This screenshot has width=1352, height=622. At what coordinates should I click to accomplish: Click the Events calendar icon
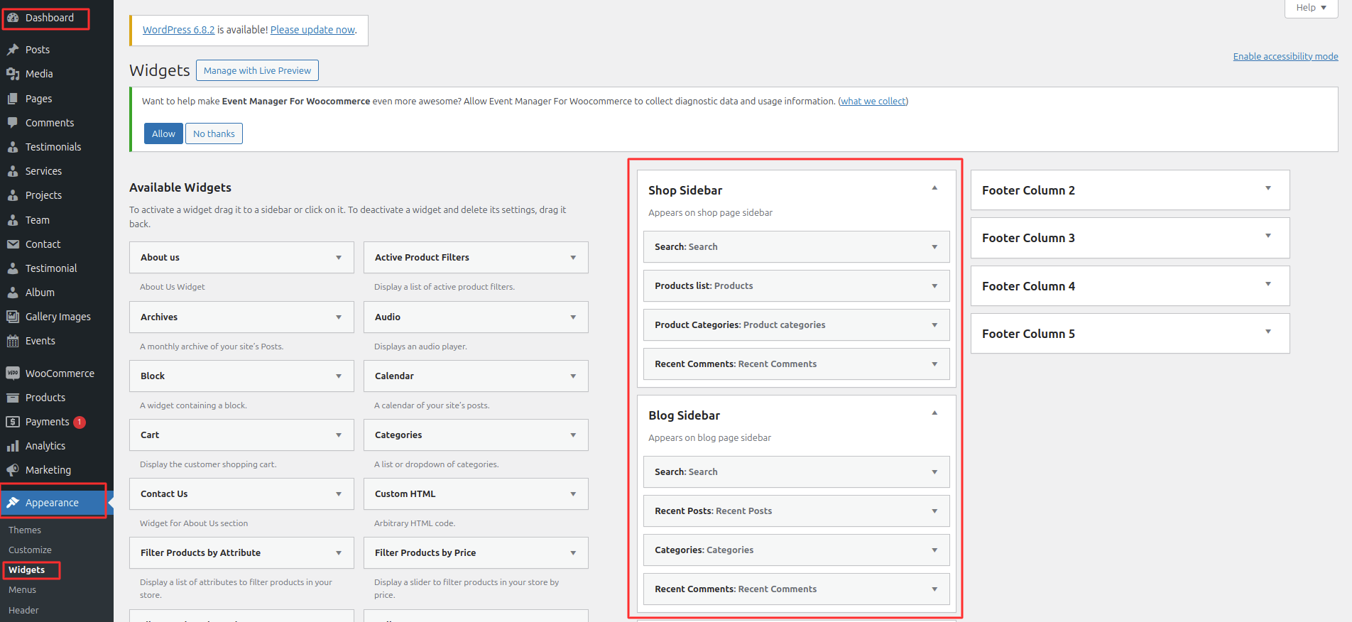tap(13, 341)
